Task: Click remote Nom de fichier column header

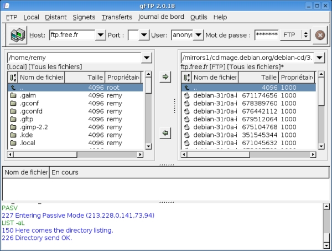Action: [215, 78]
